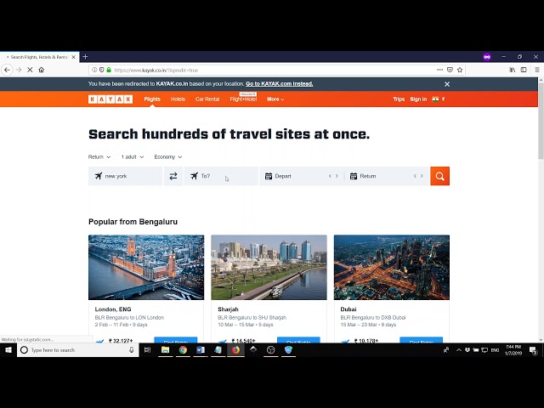Screen dimensions: 544x408
Task: Open a new browser tab
Action: point(85,57)
